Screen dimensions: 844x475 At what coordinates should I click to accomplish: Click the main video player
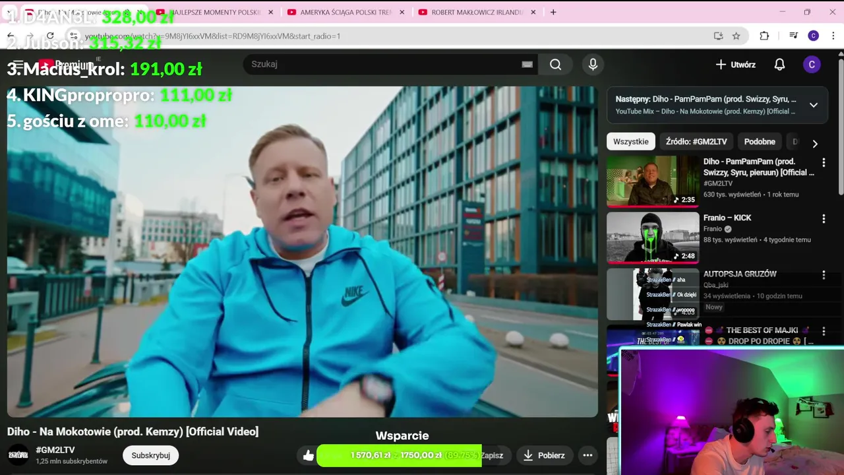tap(302, 251)
